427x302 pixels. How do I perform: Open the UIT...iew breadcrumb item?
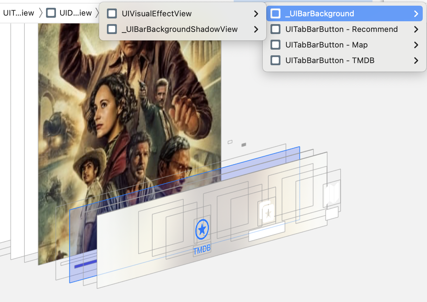click(18, 13)
